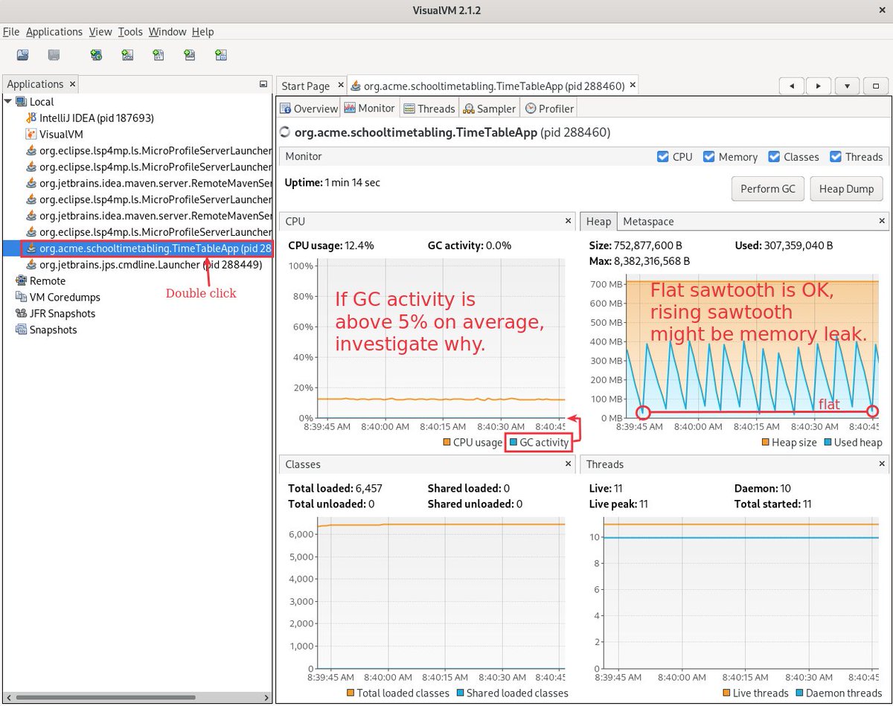This screenshot has width=893, height=706.
Task: Click the 'Used: 307,359,040 B' value
Action: click(x=784, y=246)
